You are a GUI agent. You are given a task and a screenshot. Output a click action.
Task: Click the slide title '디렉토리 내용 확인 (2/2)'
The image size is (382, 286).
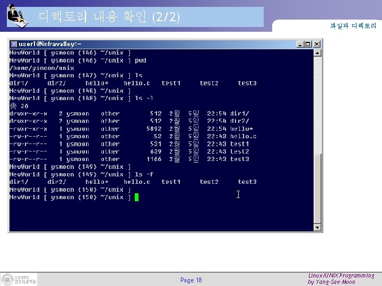pos(109,17)
